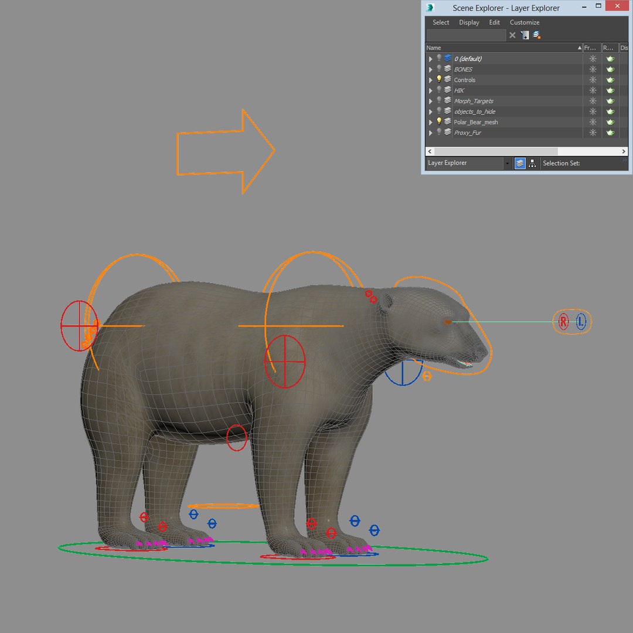
Task: Show the Morph_Targets layer via its bulb
Action: (x=439, y=100)
